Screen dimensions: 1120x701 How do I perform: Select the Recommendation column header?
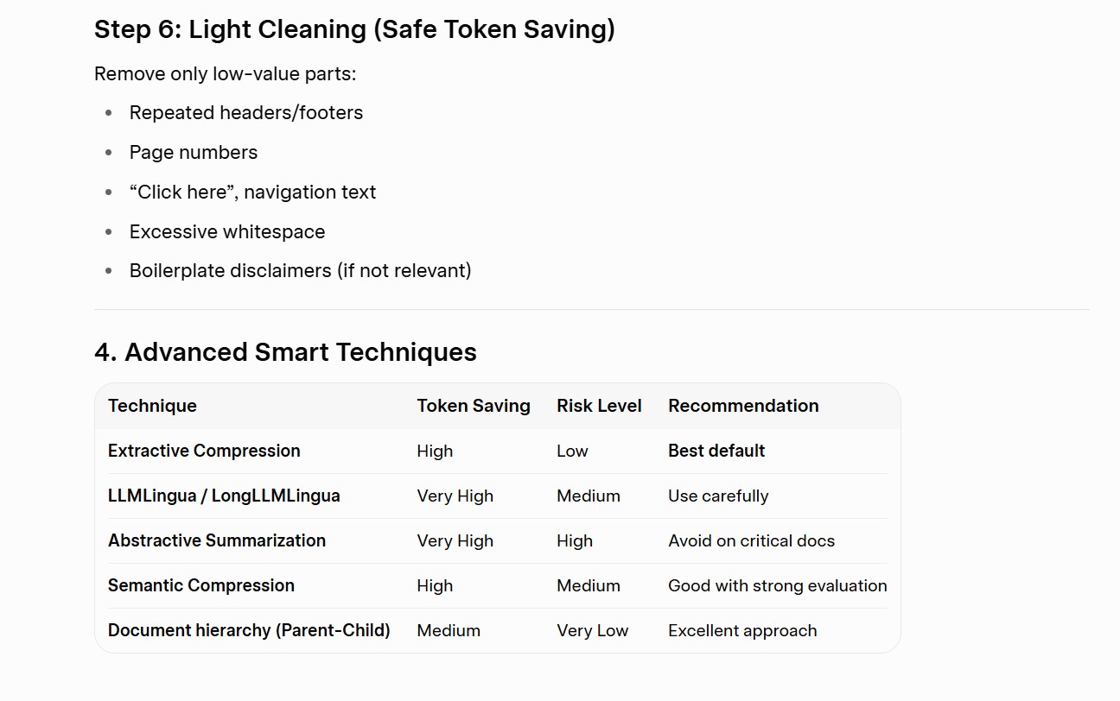[743, 406]
